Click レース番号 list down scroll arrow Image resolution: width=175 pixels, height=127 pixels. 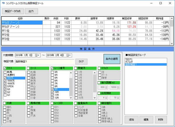[x=71, y=98]
